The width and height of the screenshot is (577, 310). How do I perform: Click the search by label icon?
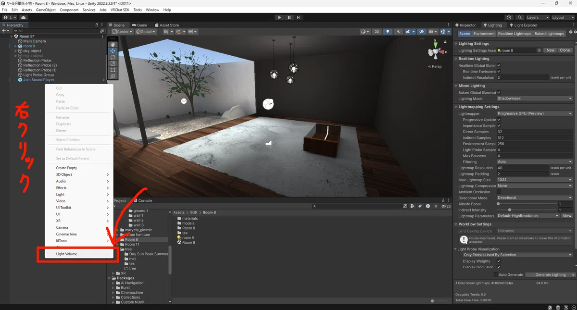click(x=420, y=206)
